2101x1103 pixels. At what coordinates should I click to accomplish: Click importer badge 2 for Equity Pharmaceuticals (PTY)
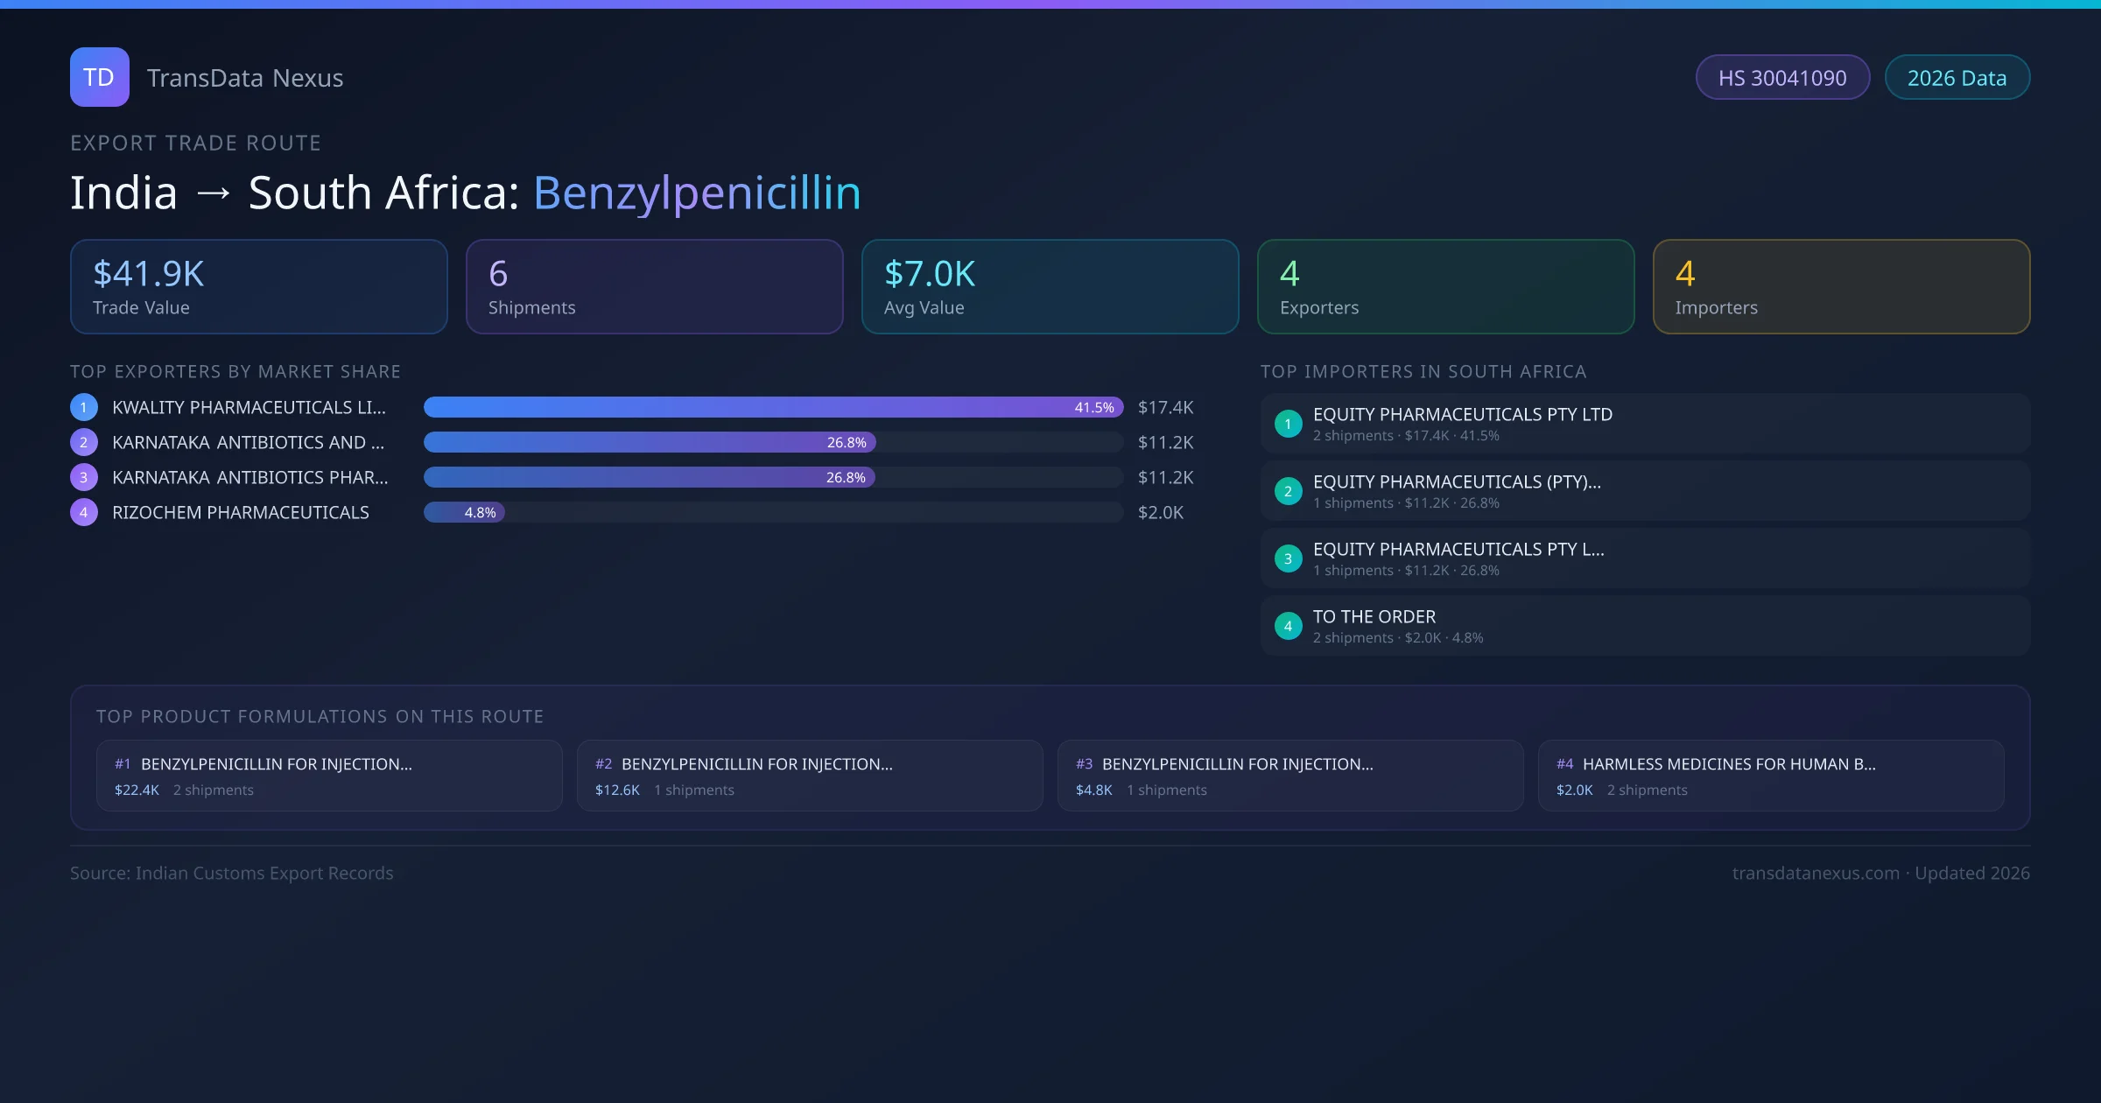(x=1288, y=491)
